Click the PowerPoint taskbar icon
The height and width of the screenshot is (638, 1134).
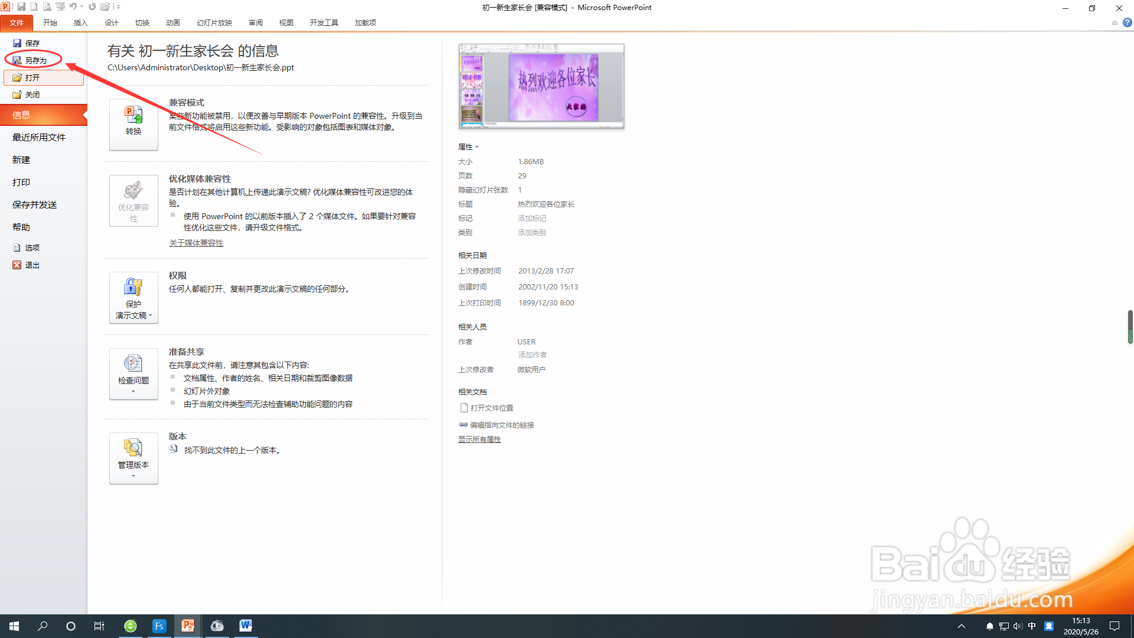click(188, 626)
